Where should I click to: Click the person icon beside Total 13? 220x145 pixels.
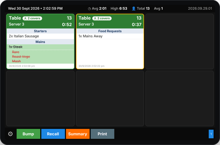[134, 9]
